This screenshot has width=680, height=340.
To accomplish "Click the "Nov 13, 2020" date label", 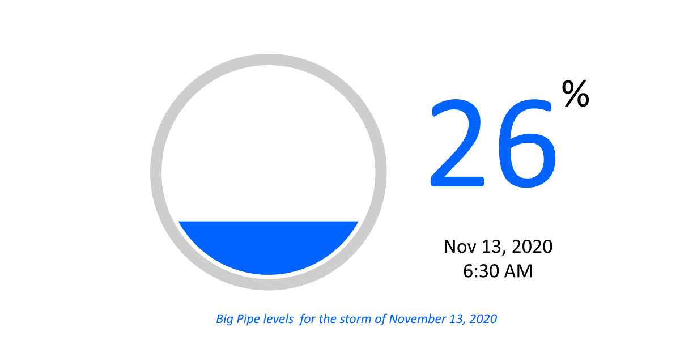I will 498,246.
